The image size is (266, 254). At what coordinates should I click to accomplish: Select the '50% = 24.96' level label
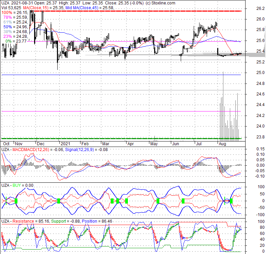15,27
